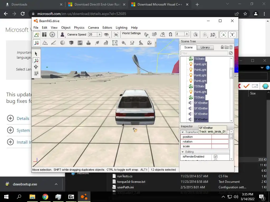The image size is (270, 202).
Task: Choose the Rotate selection tool
Action: pyautogui.click(x=36, y=67)
